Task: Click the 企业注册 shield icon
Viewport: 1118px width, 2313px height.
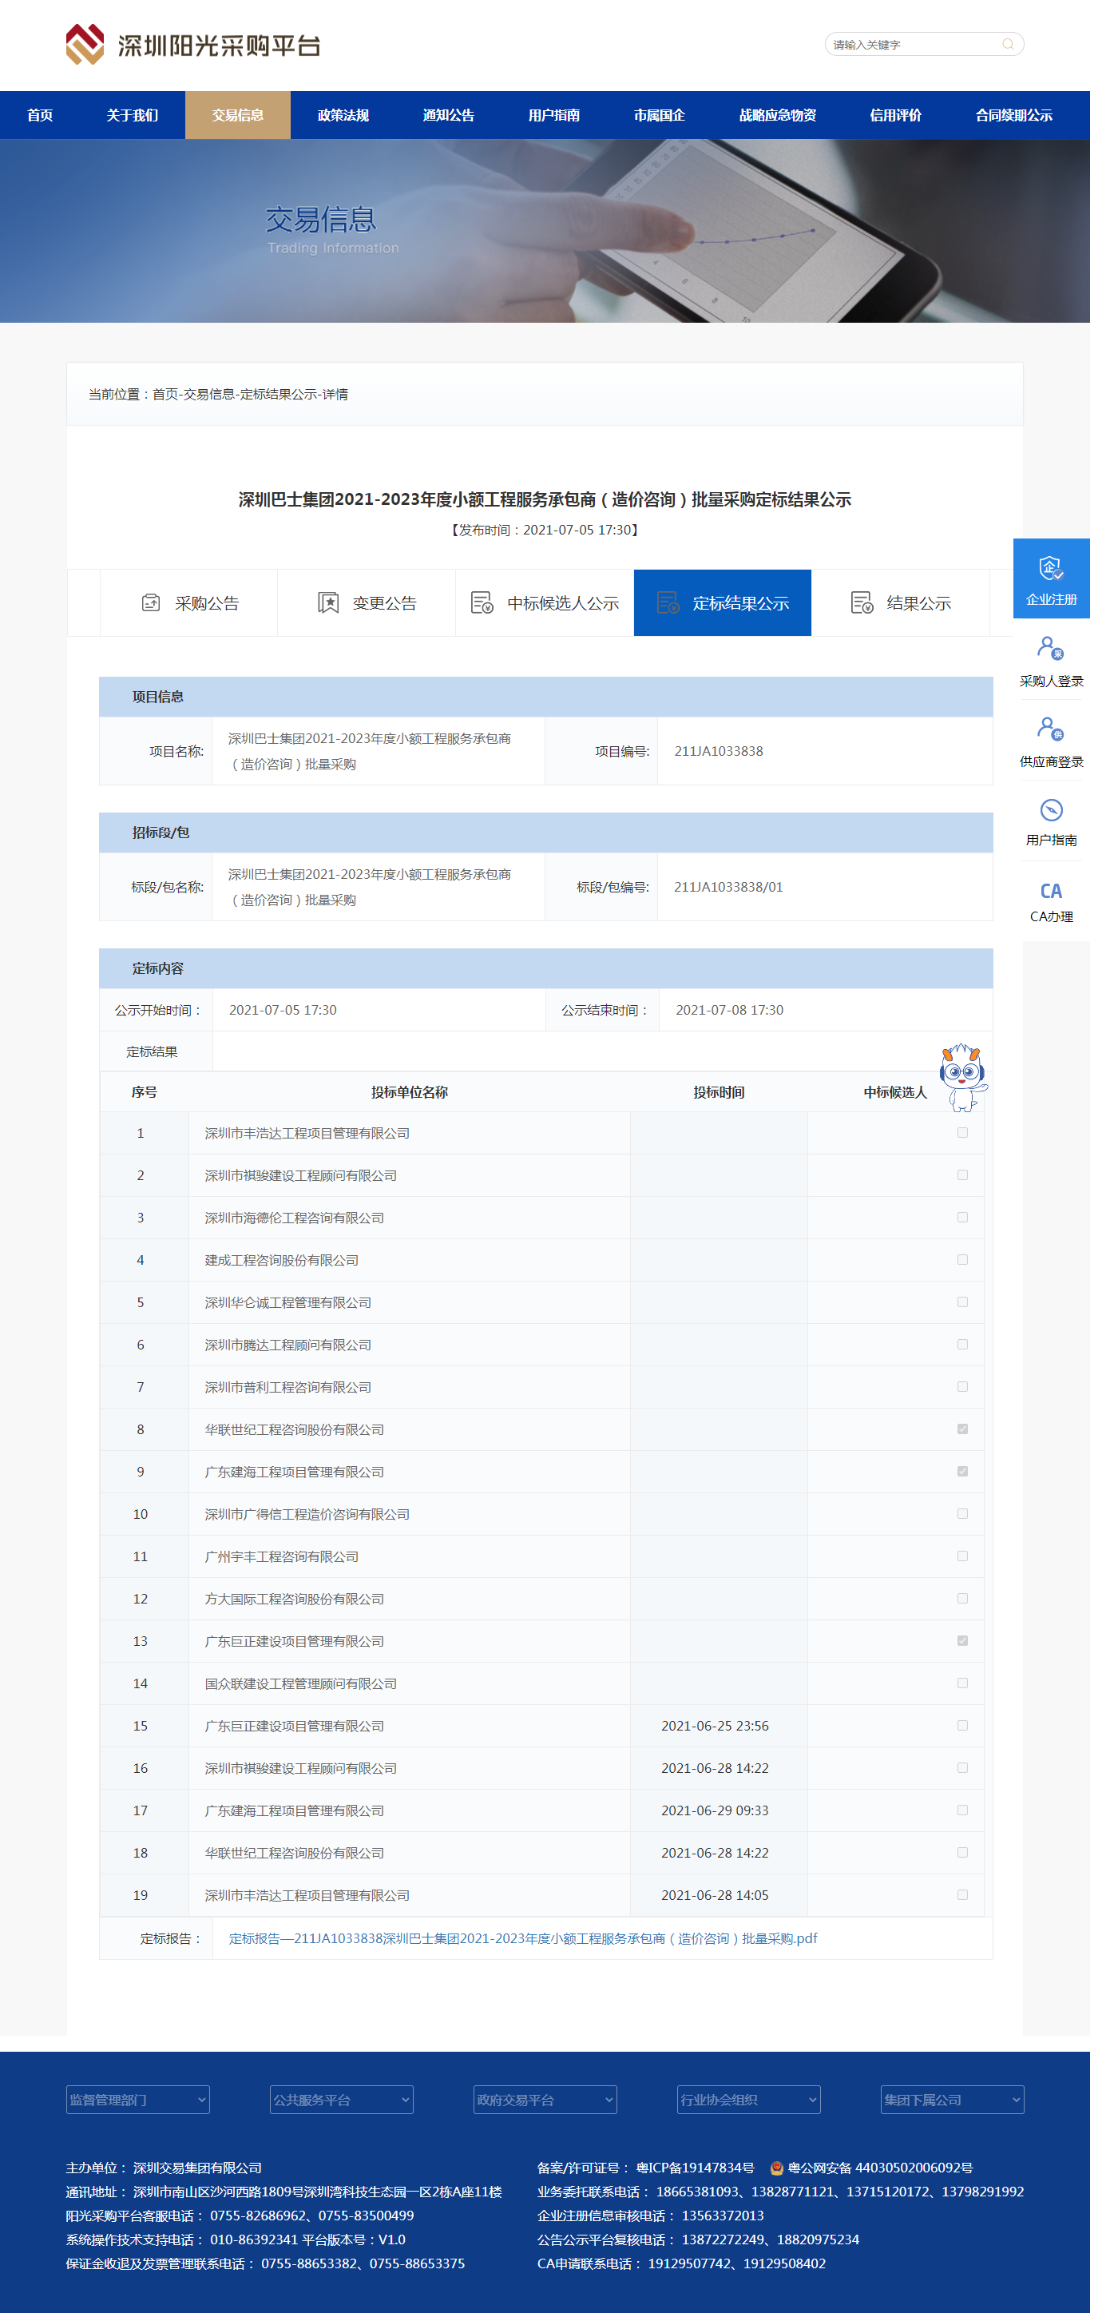Action: point(1051,568)
